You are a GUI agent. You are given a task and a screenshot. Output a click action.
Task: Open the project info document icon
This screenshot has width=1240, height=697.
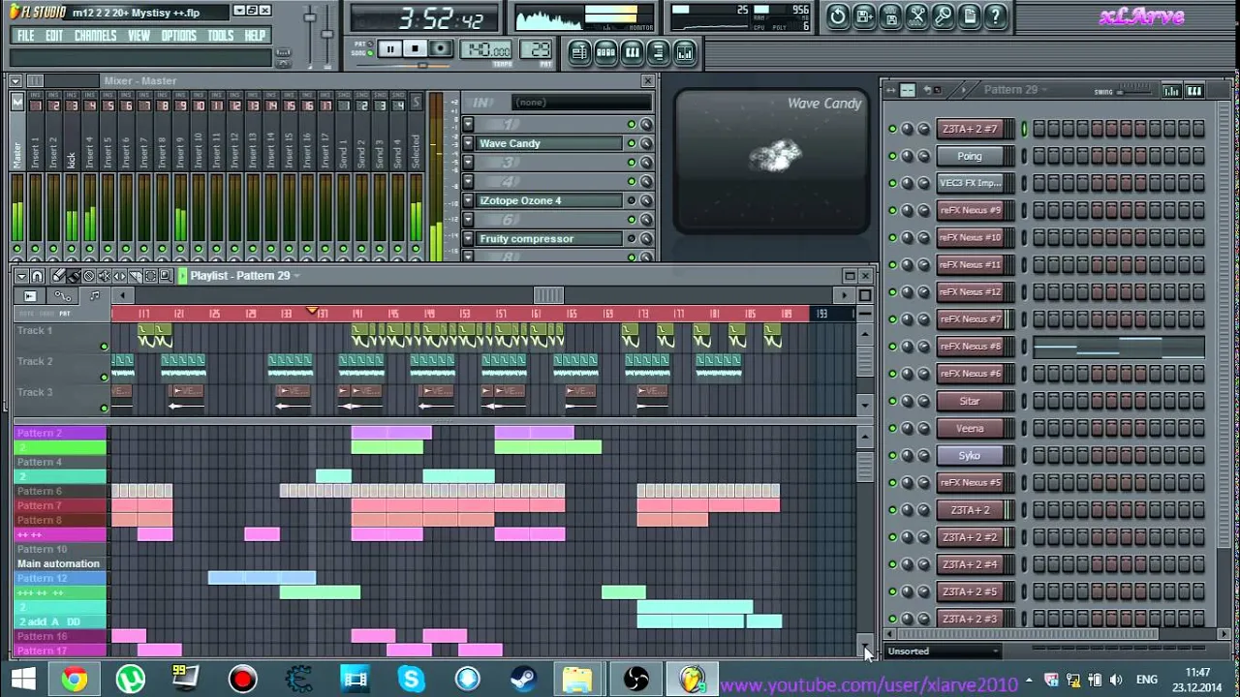(969, 15)
